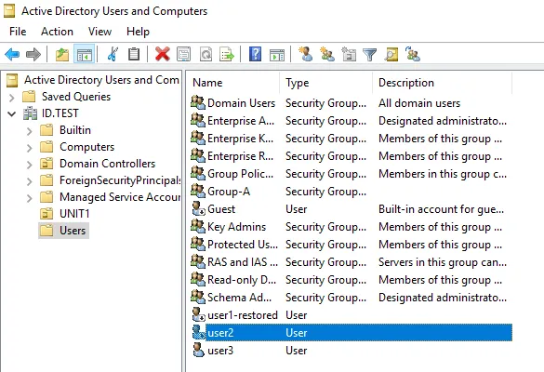Screen dimensions: 544x372
Task: Click the Find objects toolbar icon
Action: [391, 54]
